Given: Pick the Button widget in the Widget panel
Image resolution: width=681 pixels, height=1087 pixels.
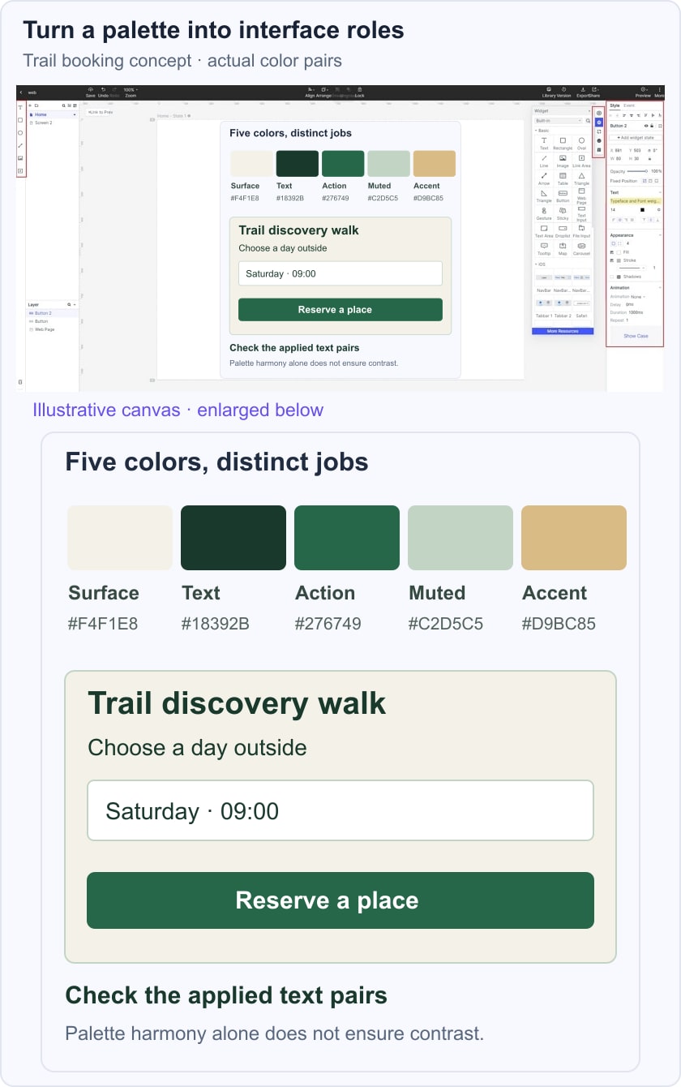Looking at the screenshot, I should pos(563,195).
